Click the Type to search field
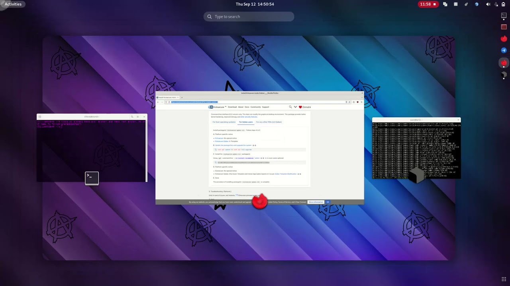Screen dimensions: 510x286 coord(249,17)
